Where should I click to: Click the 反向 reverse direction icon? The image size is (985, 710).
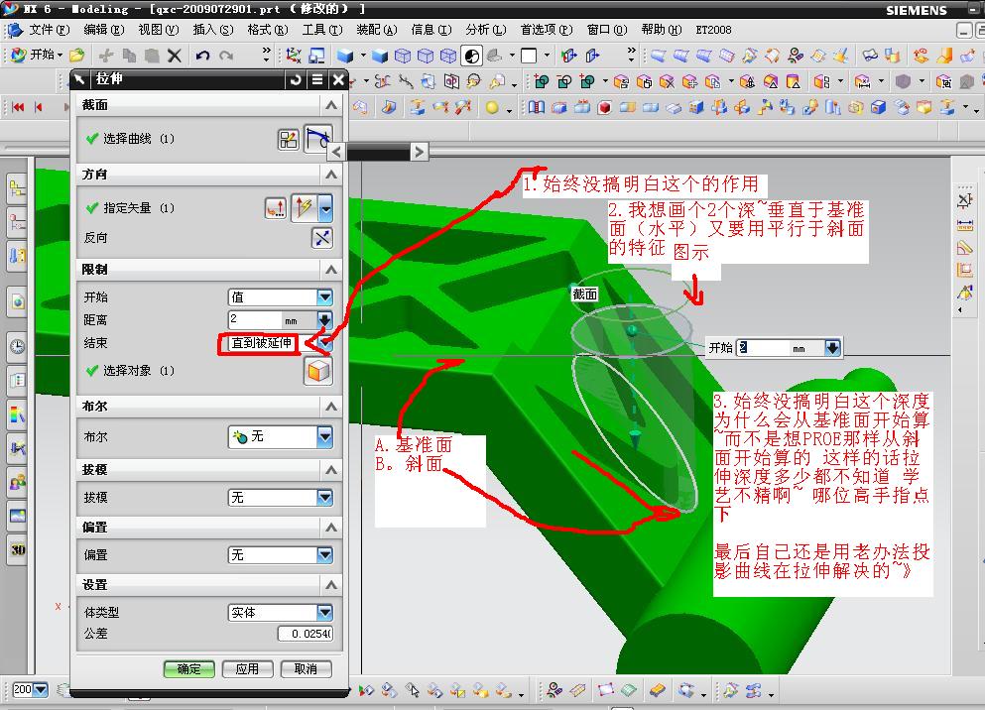[322, 239]
